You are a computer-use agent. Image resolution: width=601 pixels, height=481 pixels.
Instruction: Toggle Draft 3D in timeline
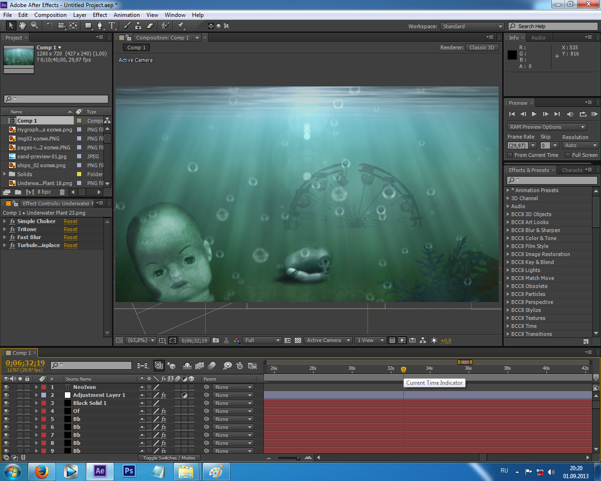pyautogui.click(x=171, y=365)
